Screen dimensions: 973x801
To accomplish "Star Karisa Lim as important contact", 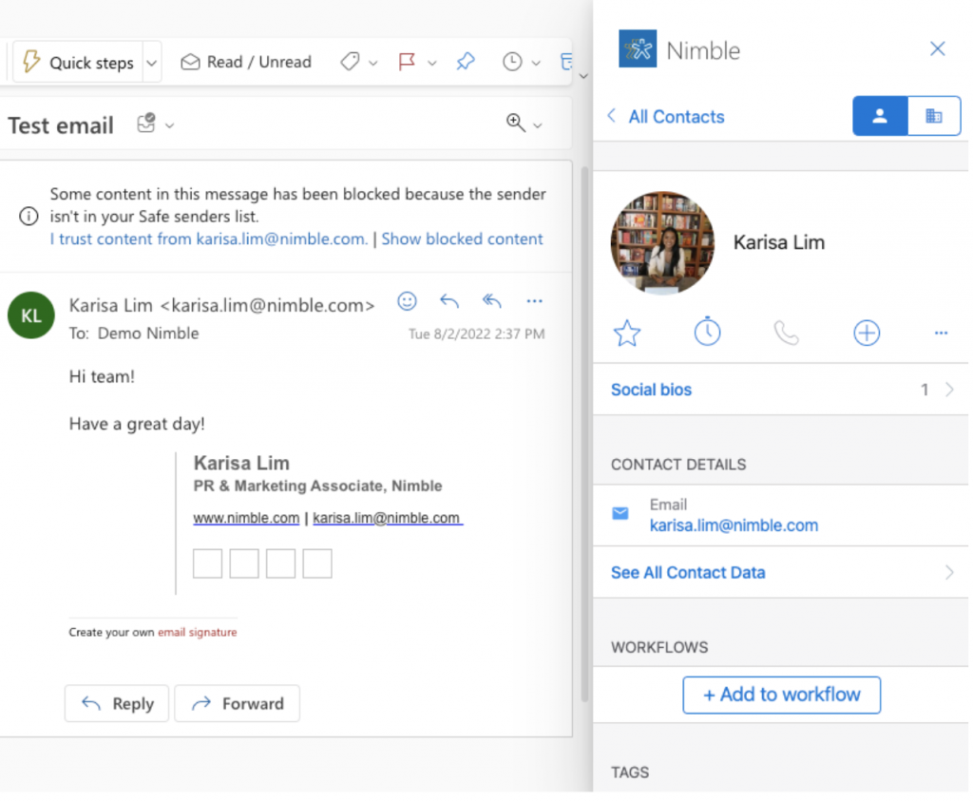I will pos(627,333).
